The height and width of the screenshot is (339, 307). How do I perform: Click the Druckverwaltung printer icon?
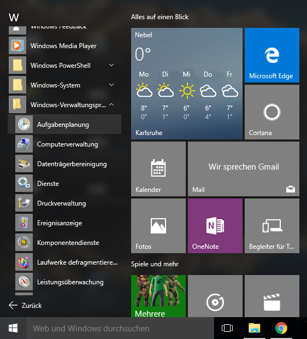[x=24, y=203]
